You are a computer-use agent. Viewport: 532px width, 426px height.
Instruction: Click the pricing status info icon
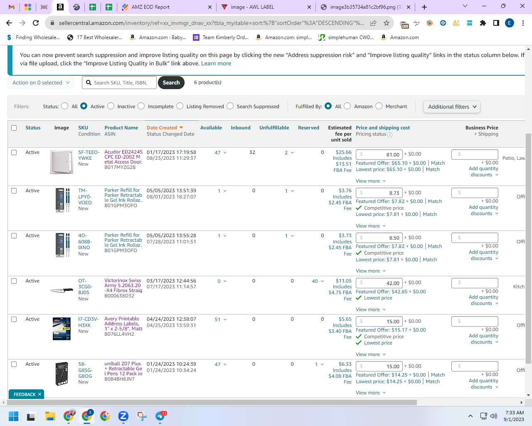point(390,135)
